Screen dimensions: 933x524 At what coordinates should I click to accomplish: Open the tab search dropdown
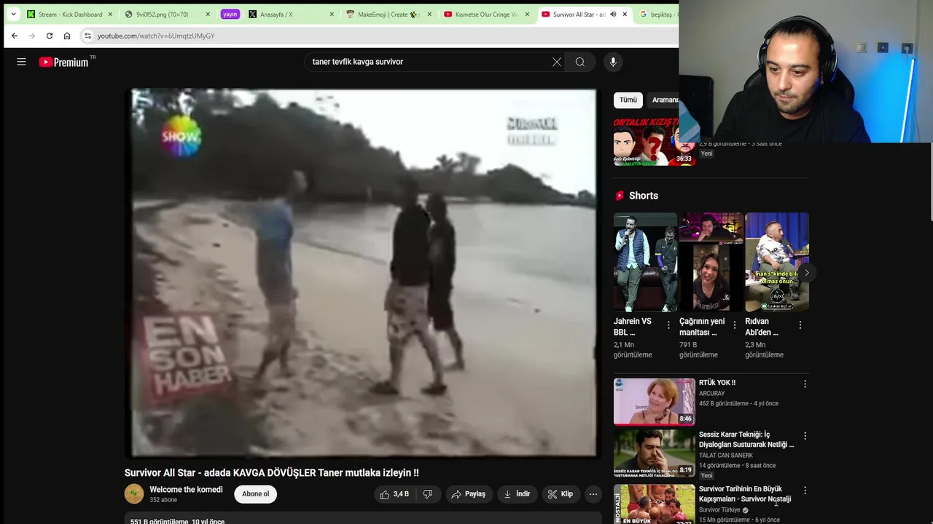pyautogui.click(x=13, y=14)
